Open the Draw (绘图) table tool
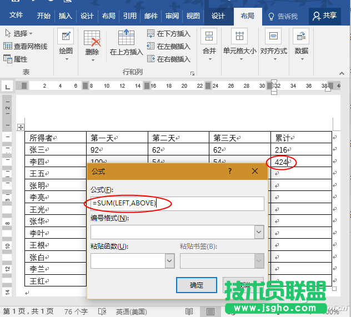The image size is (351, 317). tap(66, 43)
